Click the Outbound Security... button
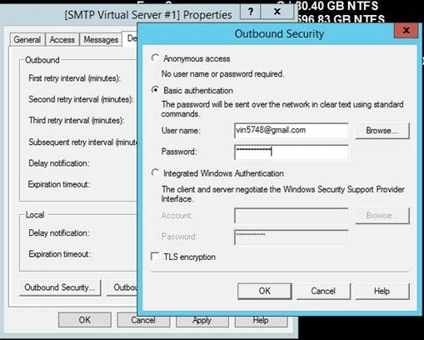This screenshot has width=424, height=340. point(60,287)
